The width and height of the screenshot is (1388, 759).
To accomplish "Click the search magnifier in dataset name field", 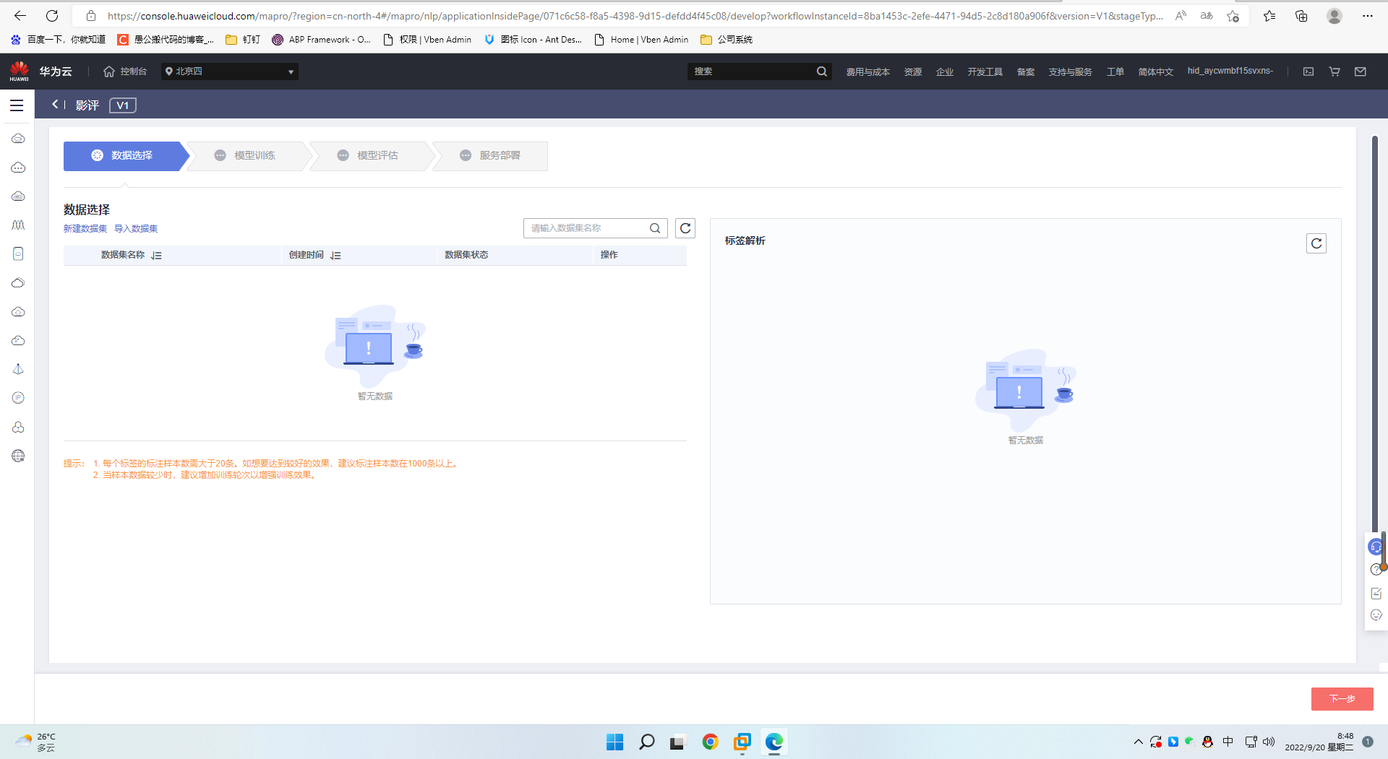I will (655, 228).
